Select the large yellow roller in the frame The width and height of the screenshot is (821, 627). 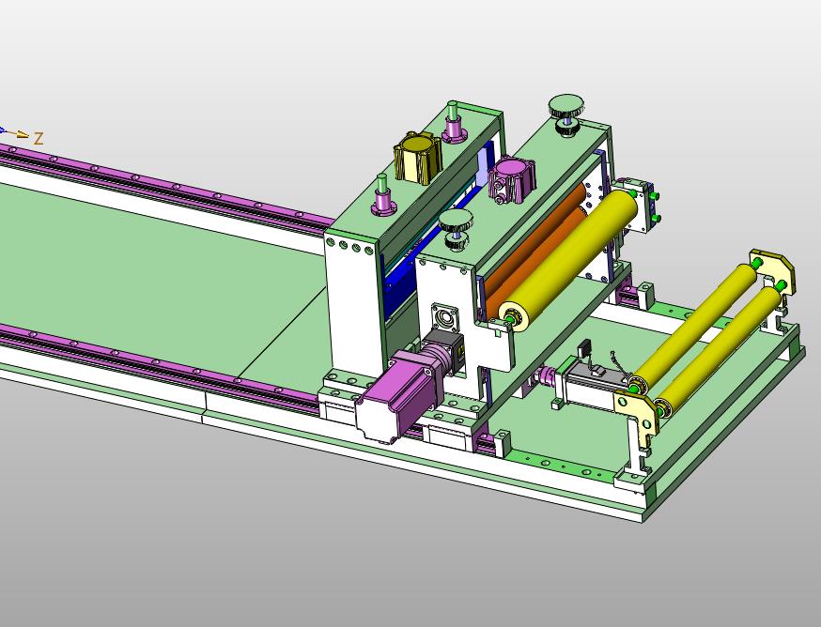(568, 261)
